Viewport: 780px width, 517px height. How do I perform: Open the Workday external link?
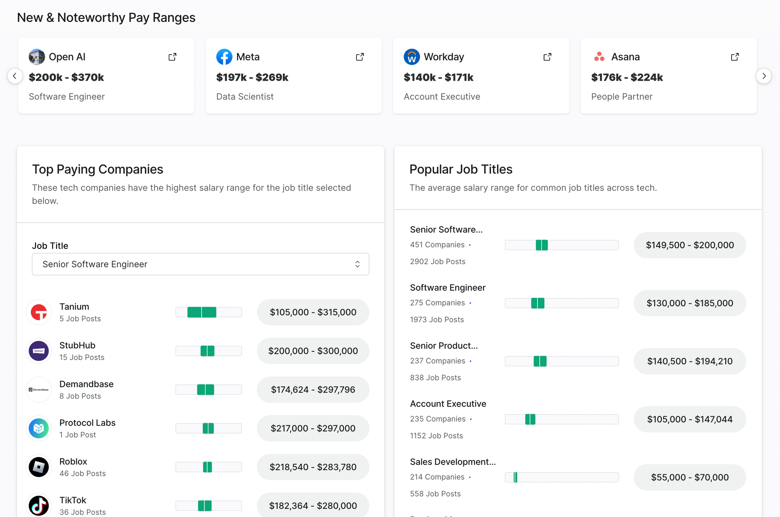(547, 56)
